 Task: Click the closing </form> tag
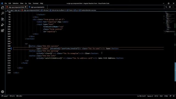coord(24,63)
